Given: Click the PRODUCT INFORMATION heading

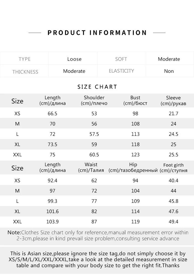Looking at the screenshot, I should 97,33.
